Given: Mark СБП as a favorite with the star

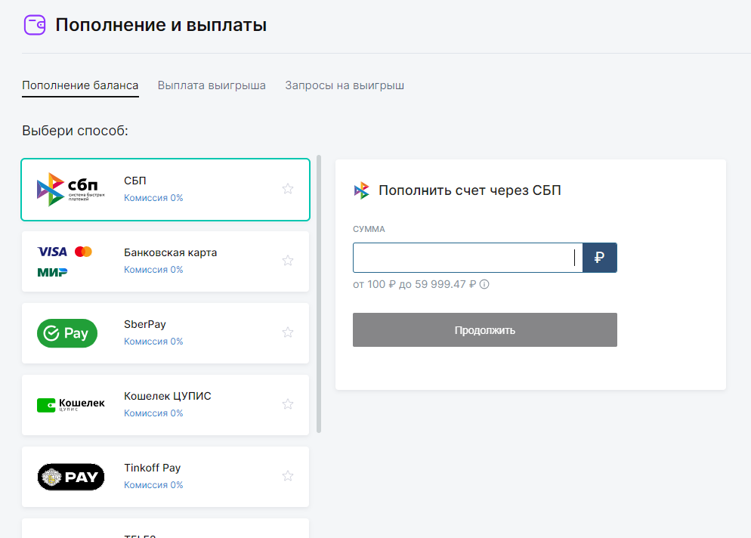Looking at the screenshot, I should point(288,189).
